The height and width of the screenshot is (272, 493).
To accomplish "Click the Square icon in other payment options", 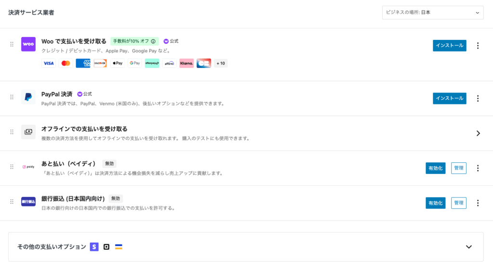I will pos(106,247).
